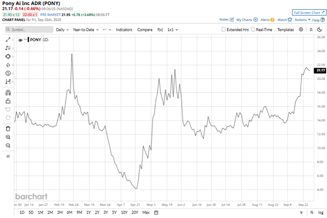Screen dimensions: 327x218
Task: Expand shapes tool submenu arrow
Action: [x=13, y=57]
